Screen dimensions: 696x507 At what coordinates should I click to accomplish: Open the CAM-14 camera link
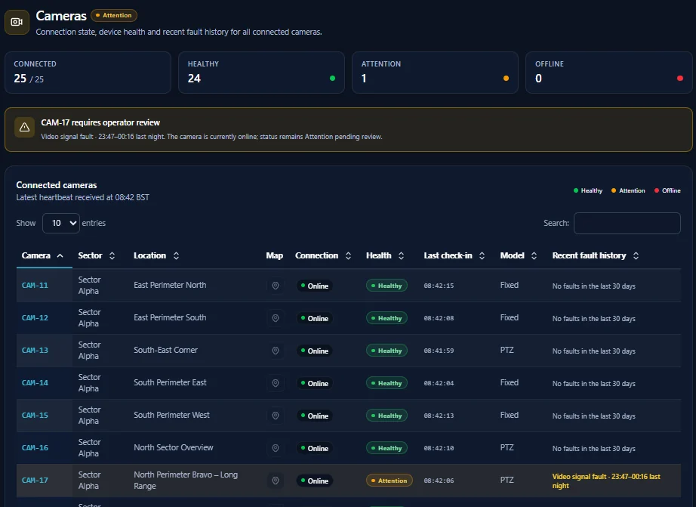click(35, 382)
